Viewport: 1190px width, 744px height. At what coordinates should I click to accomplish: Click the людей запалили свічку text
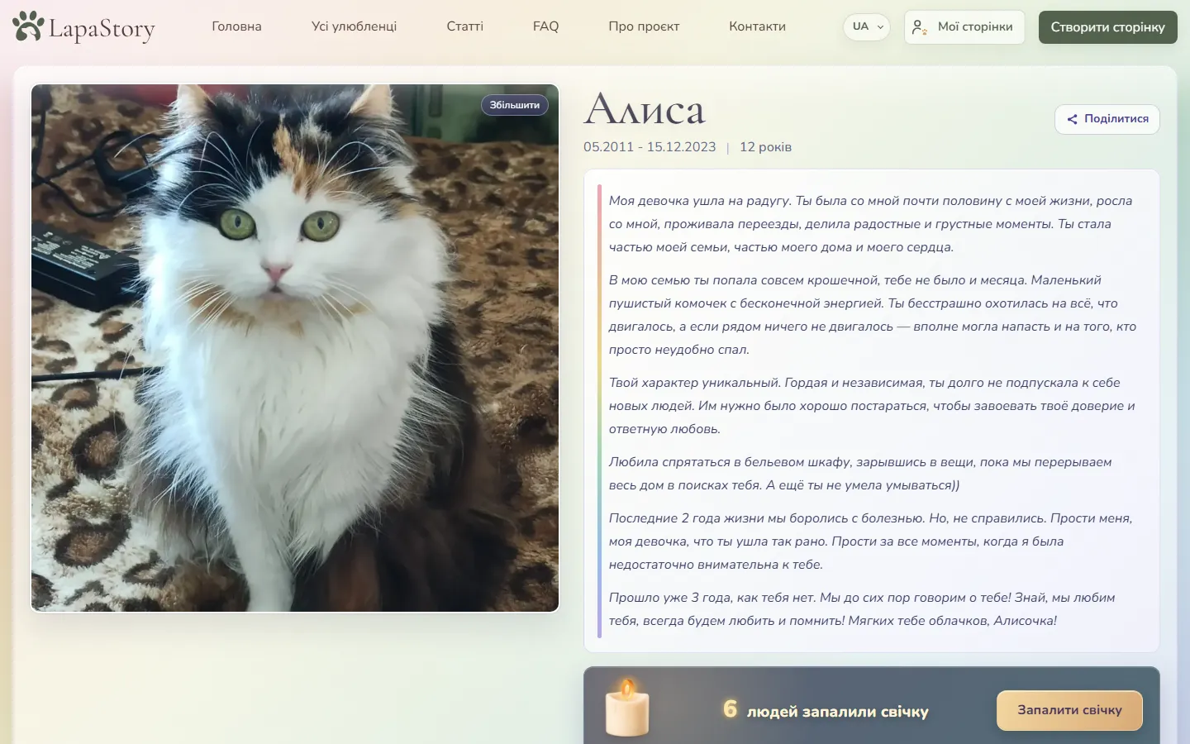pos(837,712)
